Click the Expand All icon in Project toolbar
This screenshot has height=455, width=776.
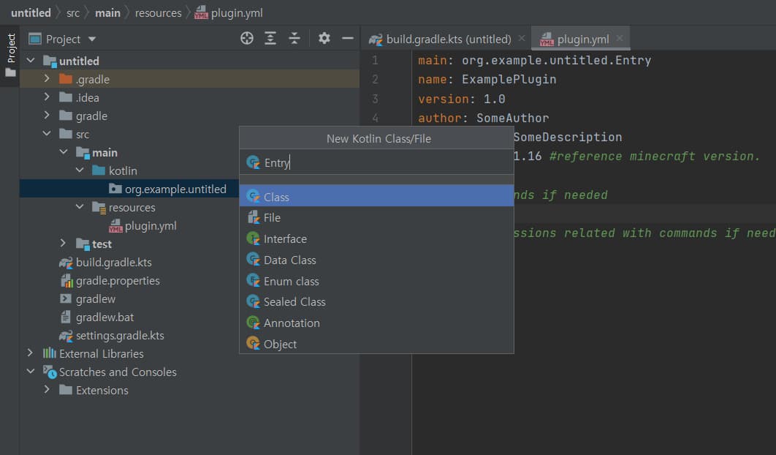pyautogui.click(x=270, y=39)
